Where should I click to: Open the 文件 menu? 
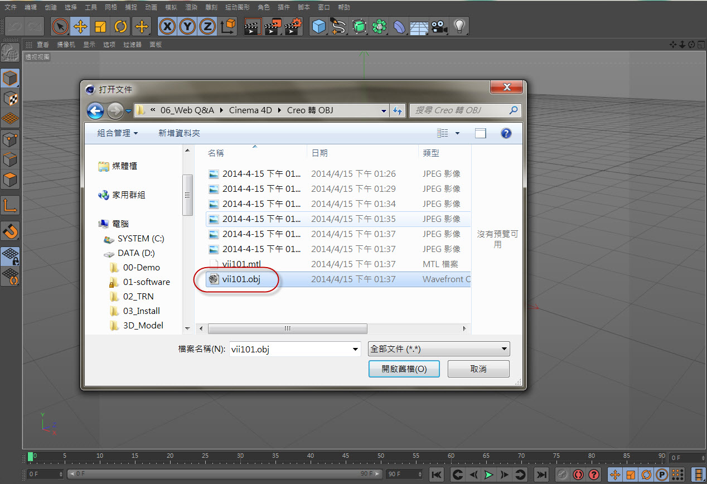pyautogui.click(x=11, y=7)
